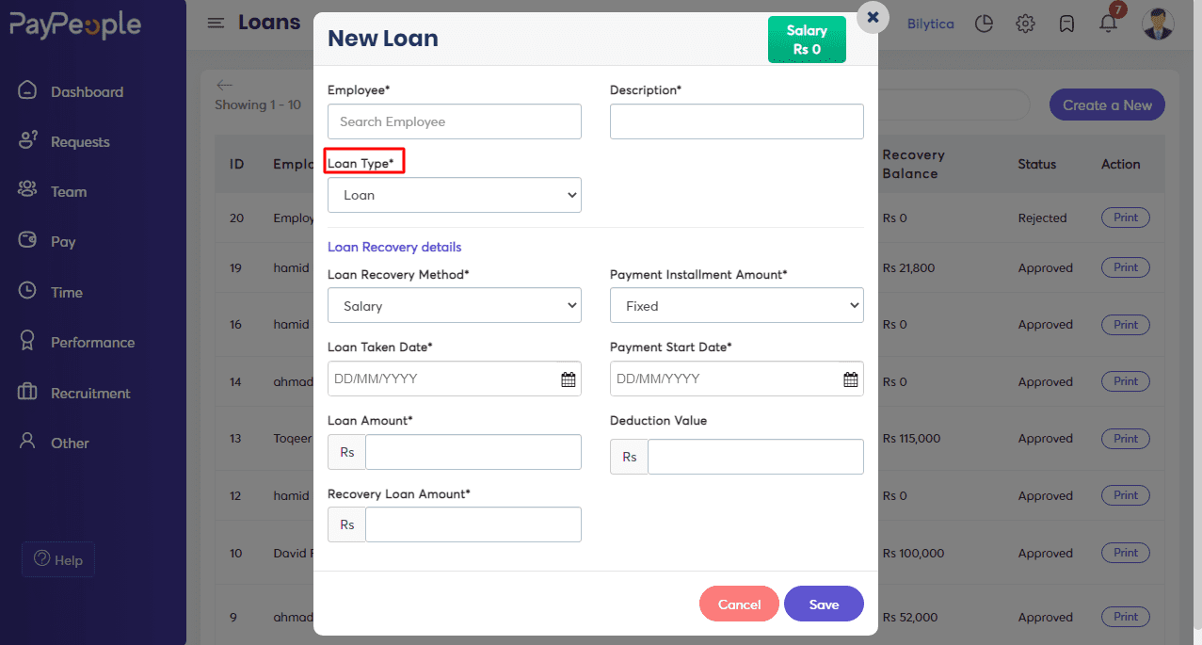Open the Help button in sidebar

click(x=58, y=559)
